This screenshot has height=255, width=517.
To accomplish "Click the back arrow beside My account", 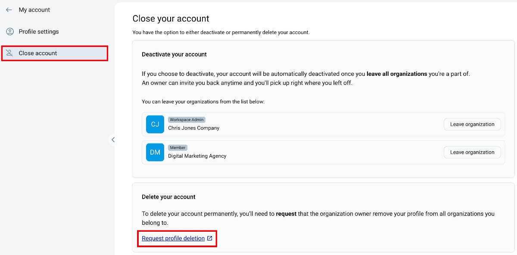I will [x=9, y=9].
